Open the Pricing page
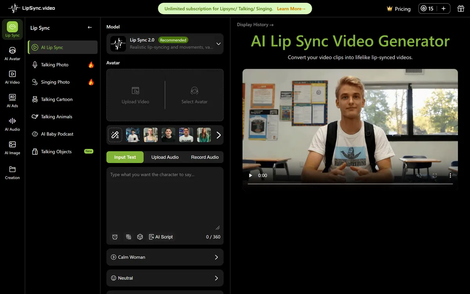Image resolution: width=470 pixels, height=294 pixels. point(399,9)
